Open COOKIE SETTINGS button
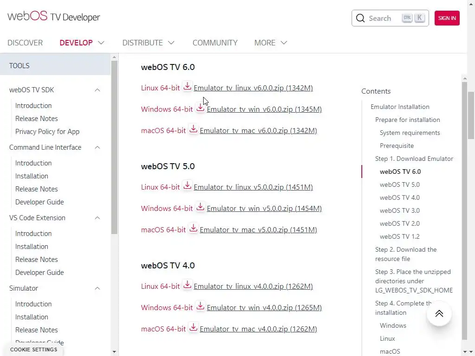The width and height of the screenshot is (475, 356). tap(33, 350)
